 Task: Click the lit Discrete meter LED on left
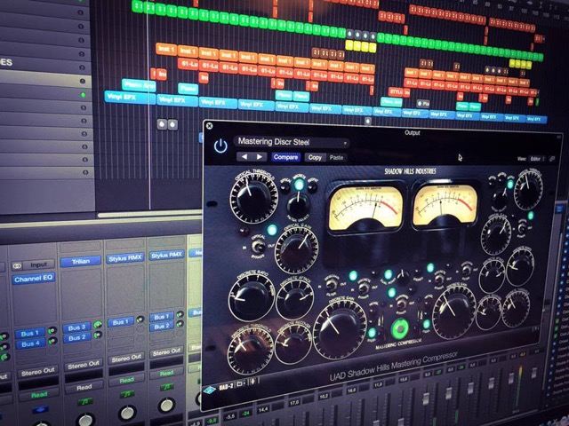coord(299,185)
